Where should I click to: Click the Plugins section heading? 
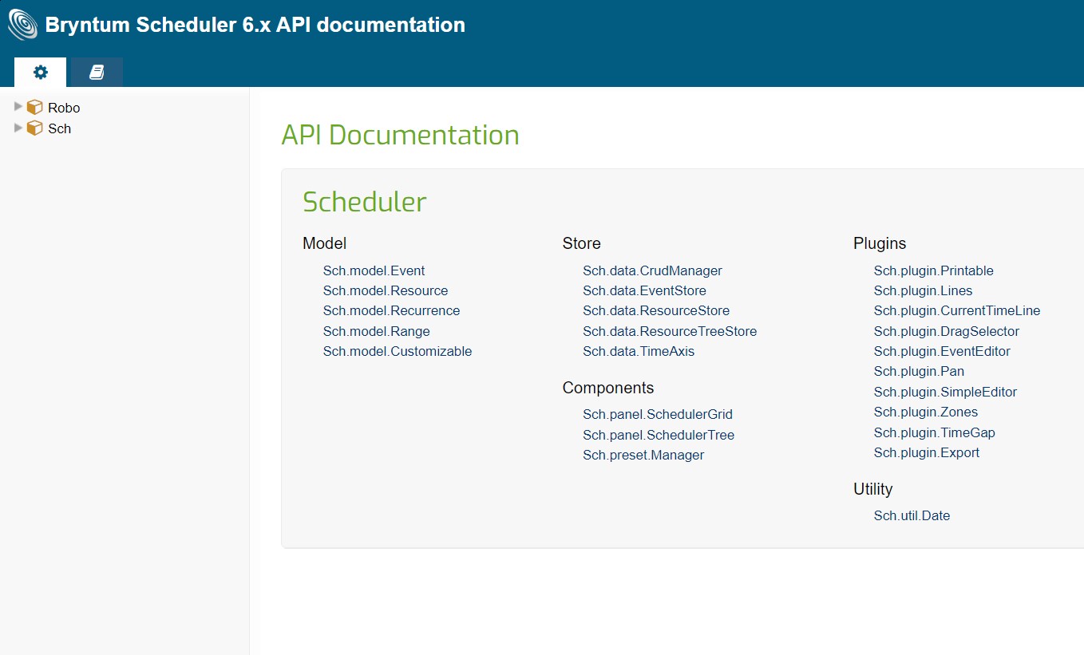880,243
